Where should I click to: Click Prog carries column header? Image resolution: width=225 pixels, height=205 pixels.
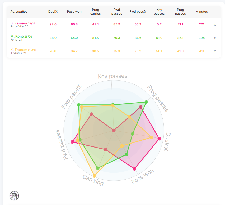[95, 12]
